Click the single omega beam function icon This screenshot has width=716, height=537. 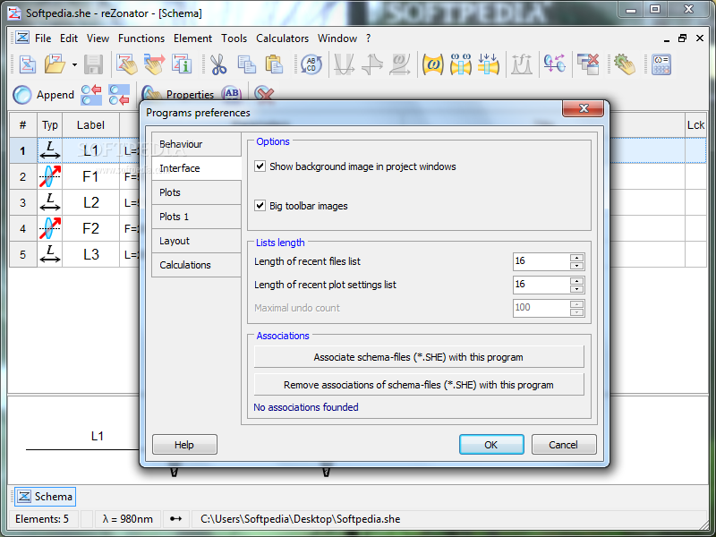(432, 64)
